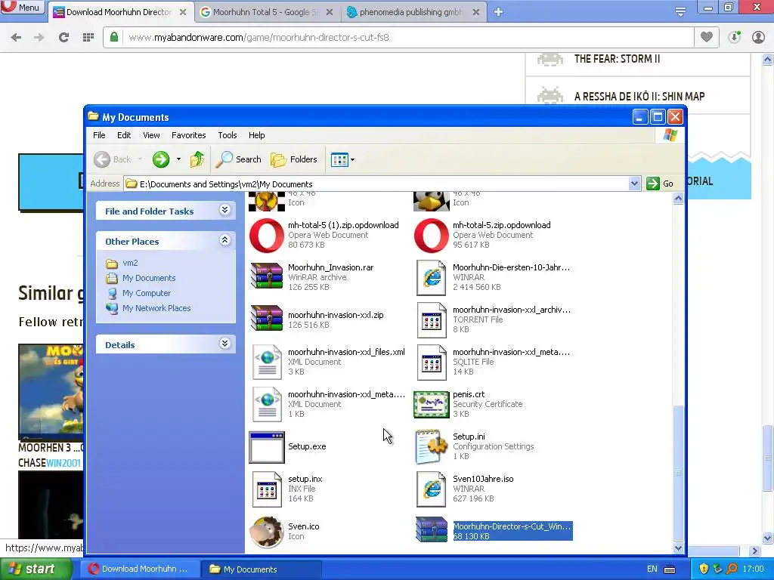Open the Help menu
Screen dimensions: 774x580
click(257, 135)
